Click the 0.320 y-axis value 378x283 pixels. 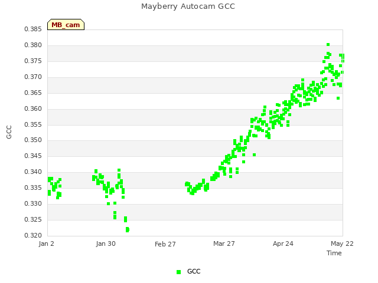(33, 235)
